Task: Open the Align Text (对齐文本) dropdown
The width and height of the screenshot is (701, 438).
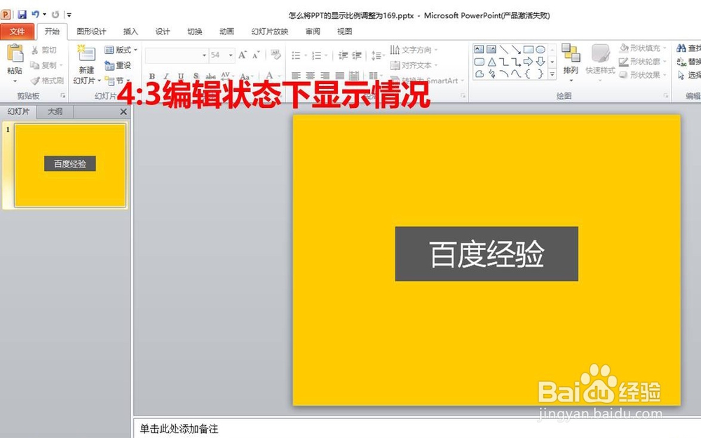Action: tap(414, 65)
